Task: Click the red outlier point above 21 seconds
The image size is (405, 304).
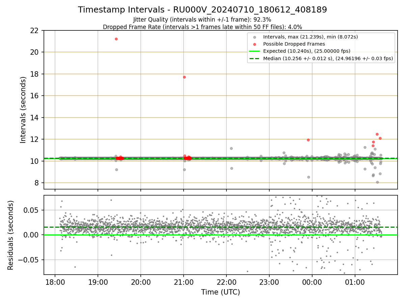Action: coord(116,39)
